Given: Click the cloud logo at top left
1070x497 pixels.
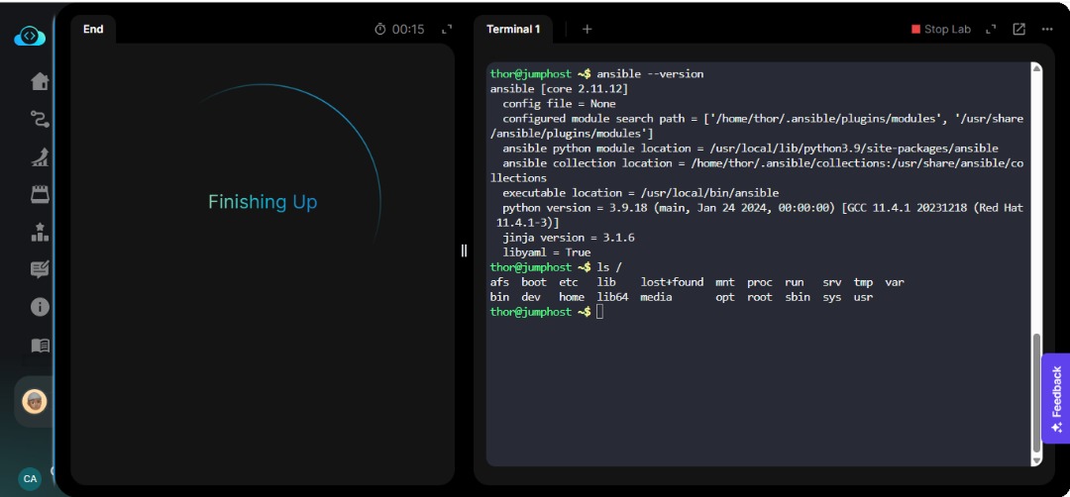Looking at the screenshot, I should coord(30,36).
